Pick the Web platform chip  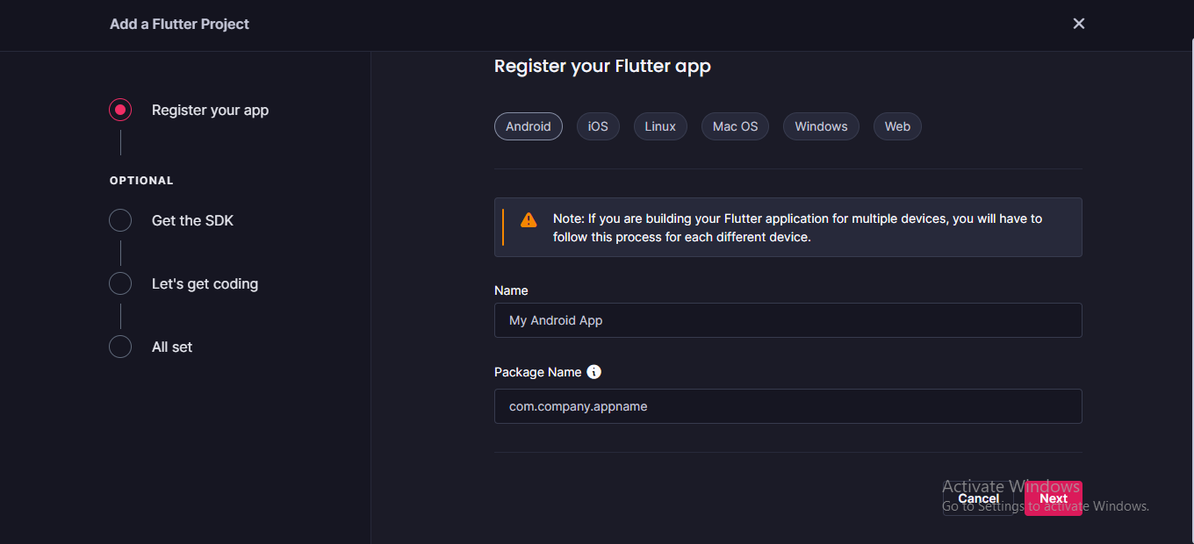(897, 126)
